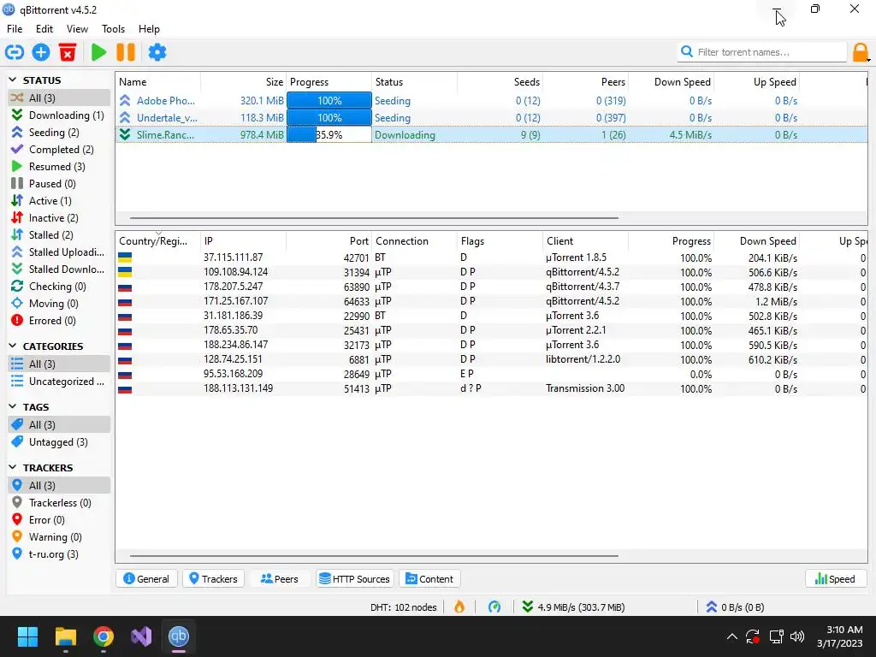Switch to the Content tab

pos(429,579)
